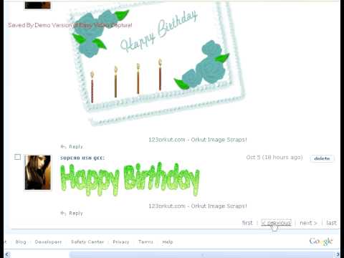This screenshot has width=344, height=258.
Task: Go to the first page of scraps
Action: 247,223
